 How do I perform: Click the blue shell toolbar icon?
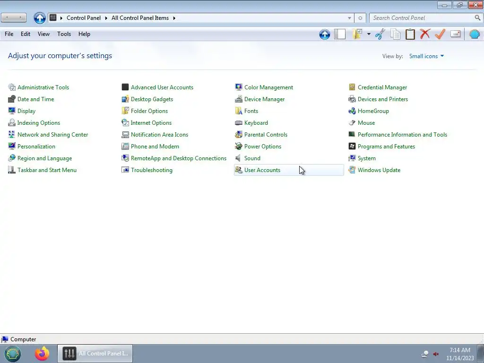475,34
